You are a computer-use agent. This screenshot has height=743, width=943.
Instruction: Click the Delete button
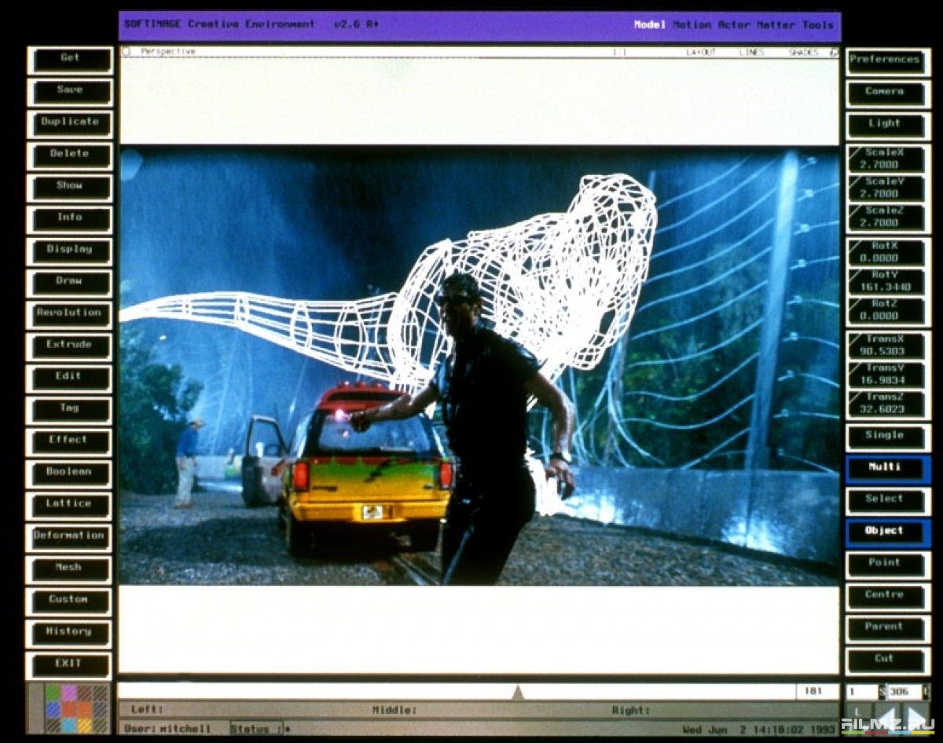coord(70,156)
